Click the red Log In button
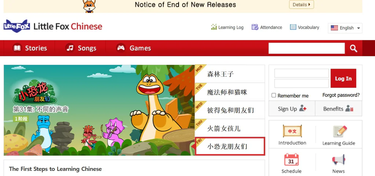This screenshot has height=176, width=375. 343,79
